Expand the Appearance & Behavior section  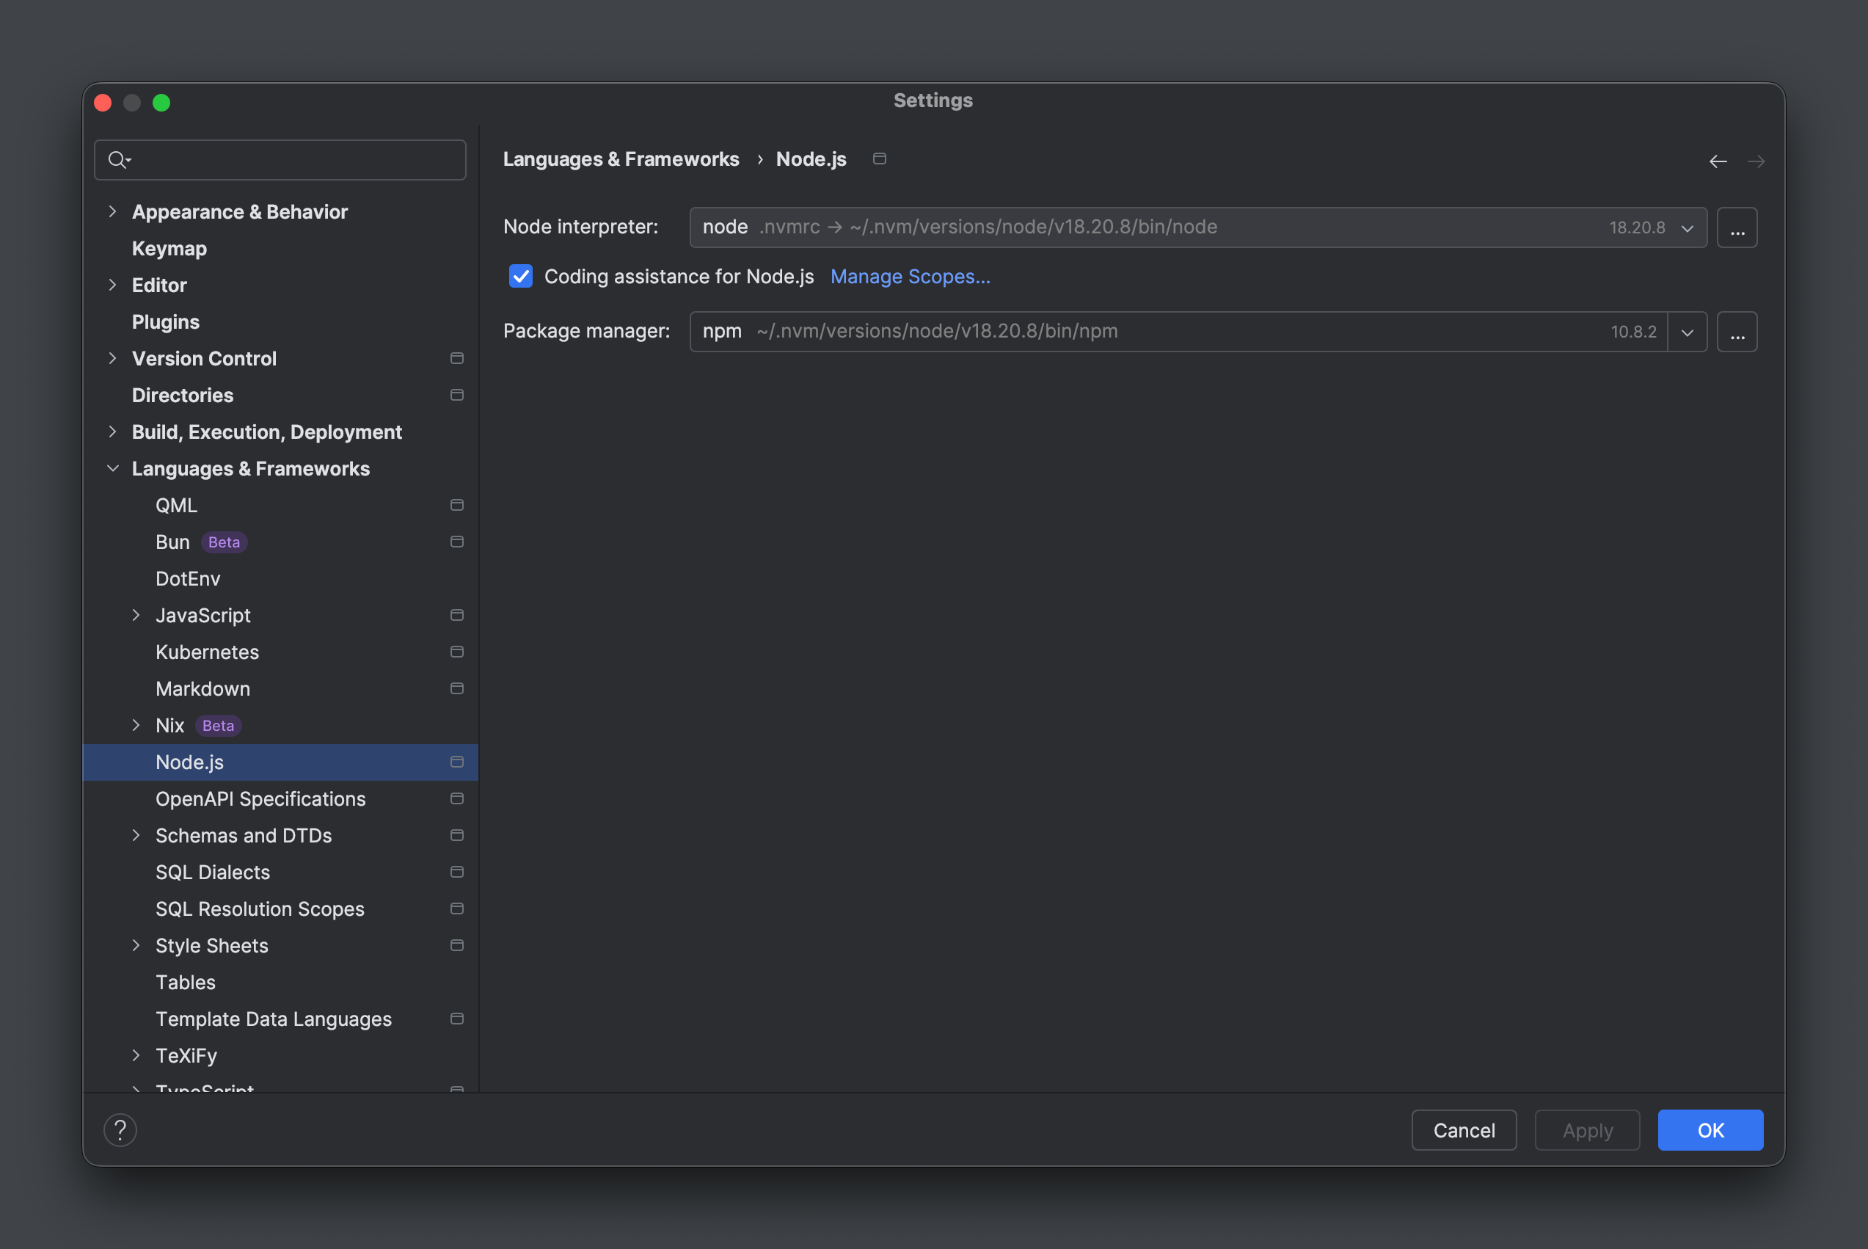112,211
